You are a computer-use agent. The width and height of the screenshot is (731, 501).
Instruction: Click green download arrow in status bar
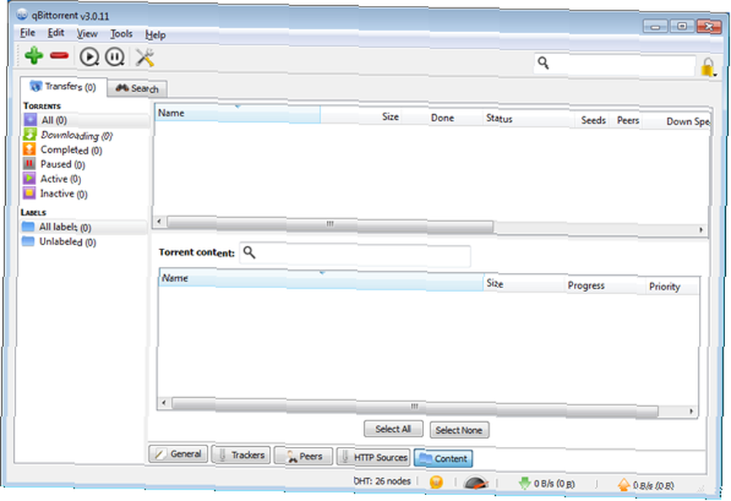coord(524,483)
